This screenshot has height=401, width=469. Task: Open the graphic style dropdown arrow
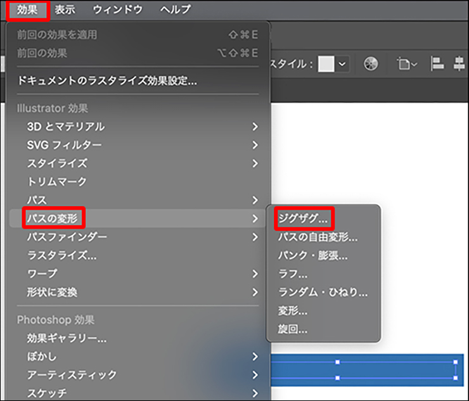(343, 64)
